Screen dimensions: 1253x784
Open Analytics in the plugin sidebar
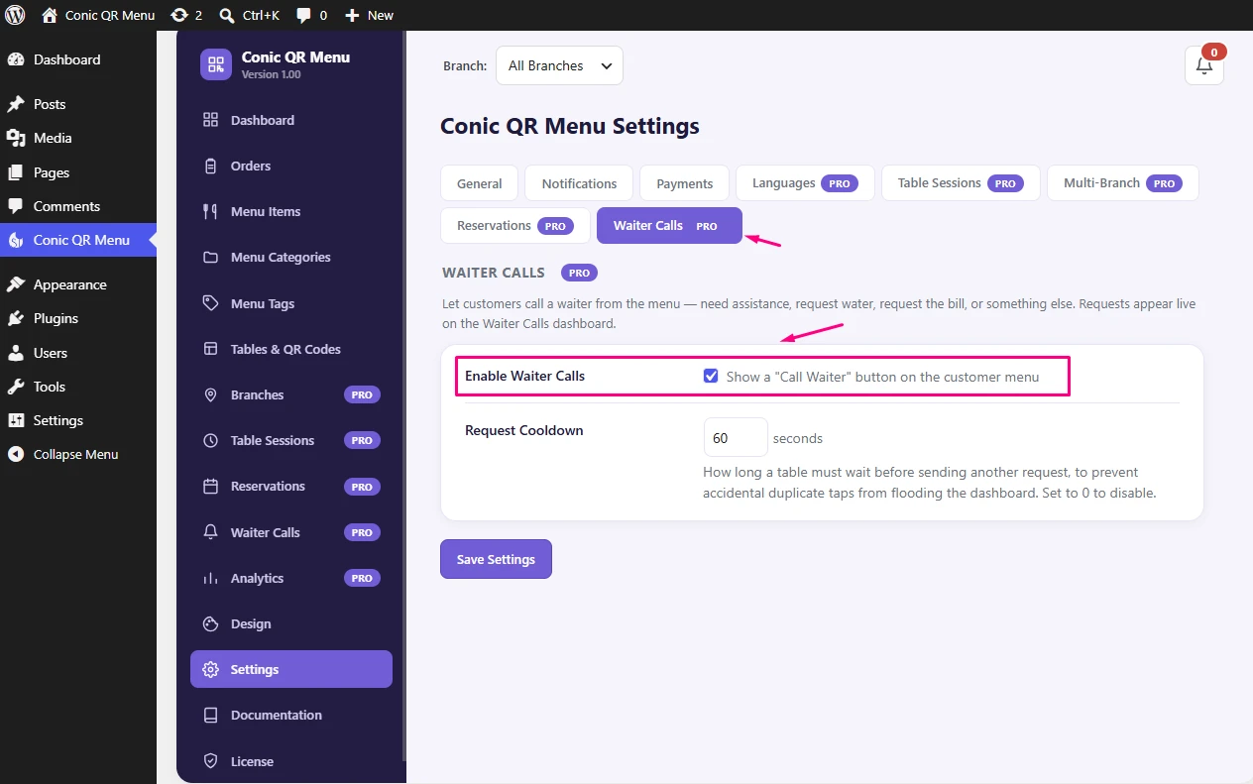click(x=291, y=578)
